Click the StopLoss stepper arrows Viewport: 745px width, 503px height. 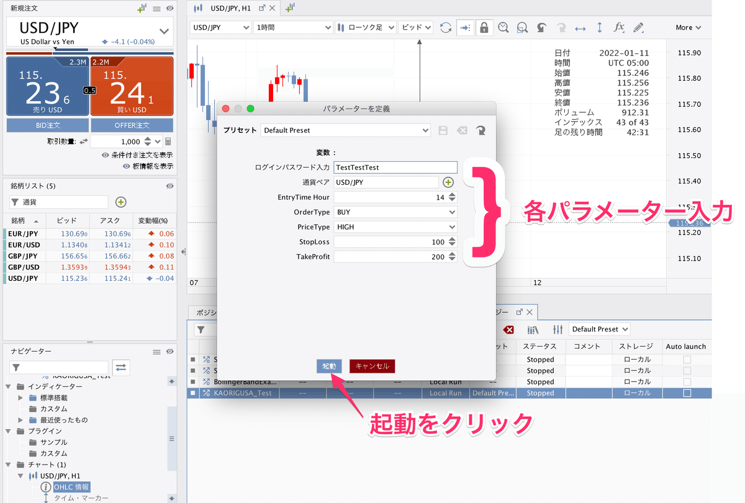[452, 242]
